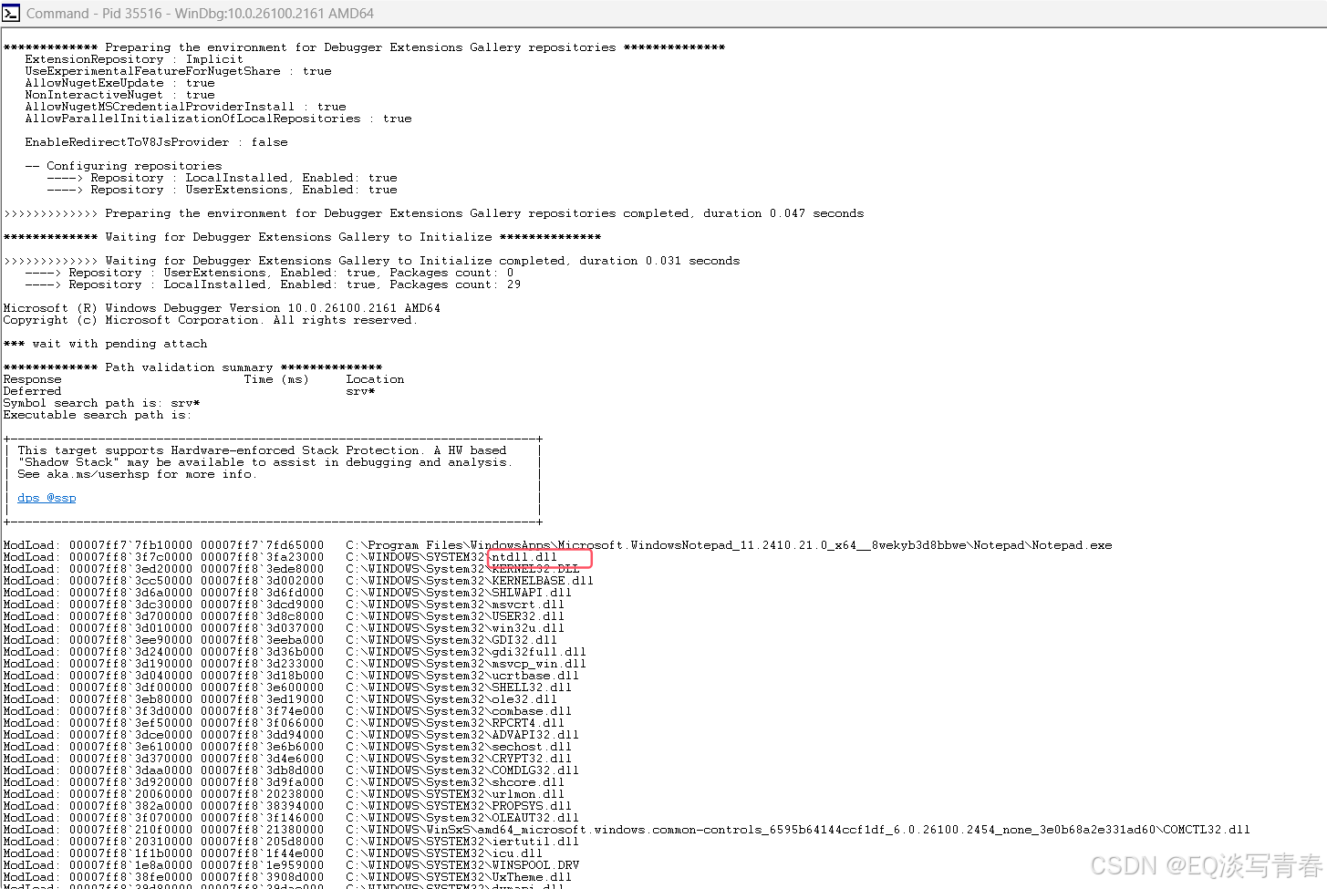Image resolution: width=1327 pixels, height=889 pixels.
Task: Click the msvcp_win.dll module entry
Action: pyautogui.click(x=295, y=664)
